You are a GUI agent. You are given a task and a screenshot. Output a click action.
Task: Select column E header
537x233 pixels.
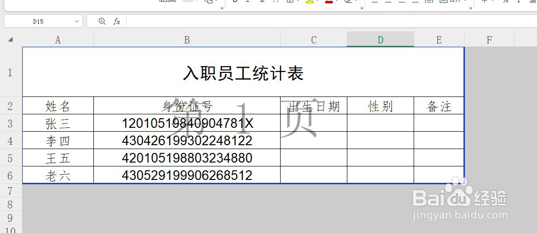[x=439, y=40]
